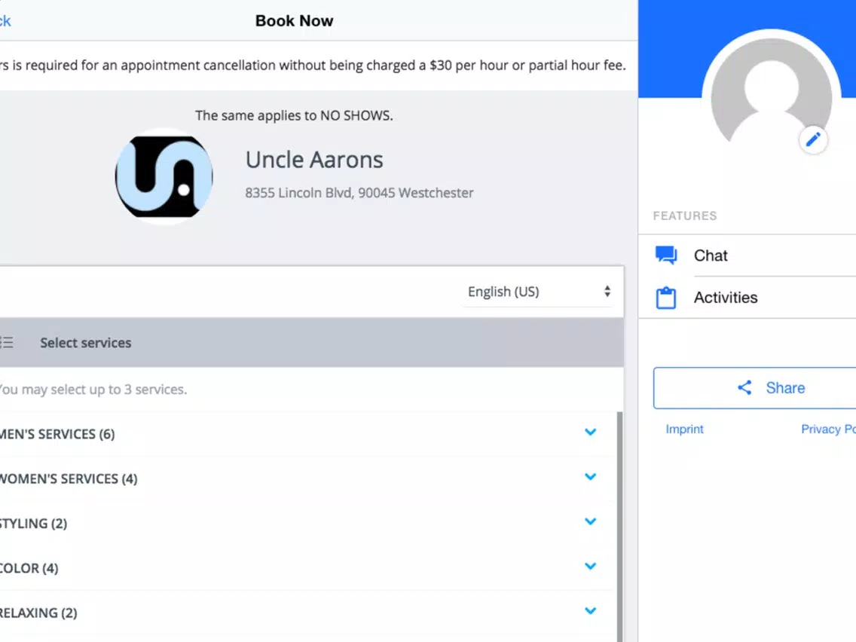This screenshot has width=856, height=642.
Task: Click the Select services header text
Action: pyautogui.click(x=86, y=343)
